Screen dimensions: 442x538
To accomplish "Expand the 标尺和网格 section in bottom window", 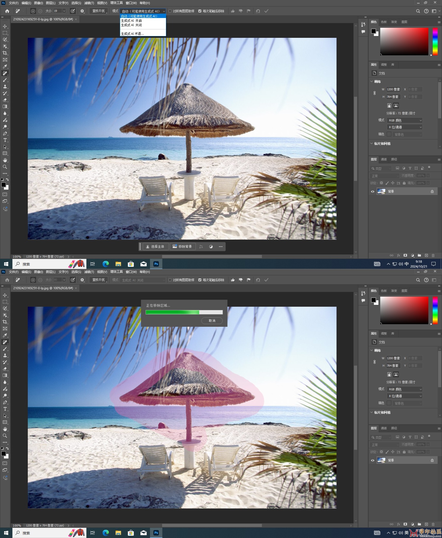I will 371,412.
